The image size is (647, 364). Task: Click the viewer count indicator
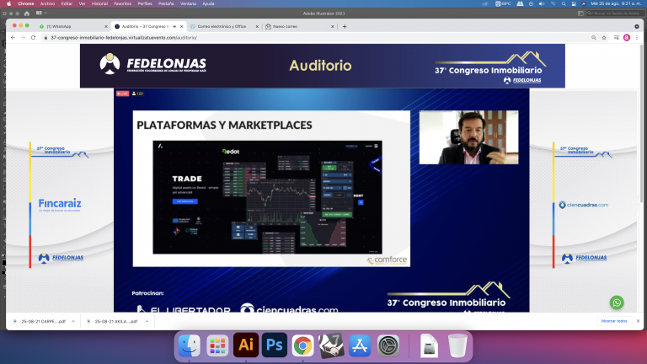[137, 94]
